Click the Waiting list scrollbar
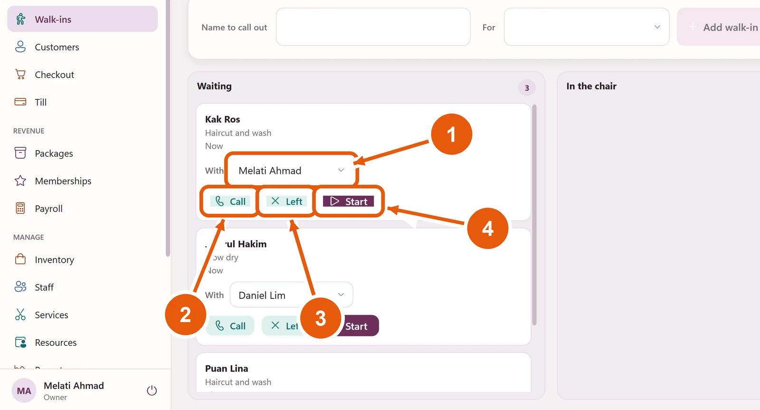 point(534,215)
